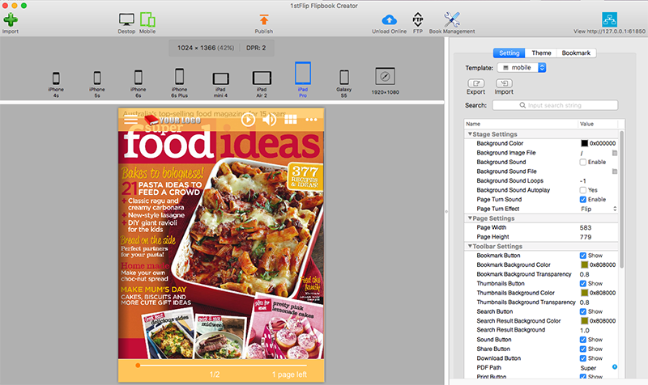Click the Background Sound Loops value -1

tap(583, 181)
